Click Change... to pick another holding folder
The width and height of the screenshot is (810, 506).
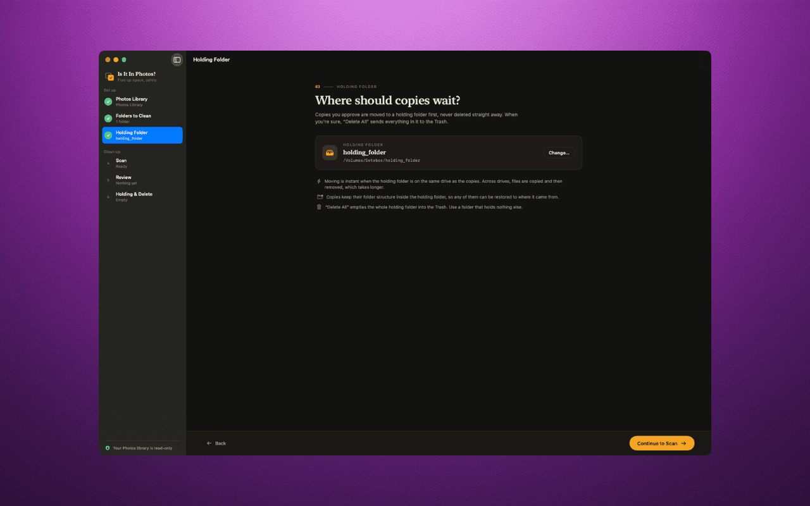[559, 152]
